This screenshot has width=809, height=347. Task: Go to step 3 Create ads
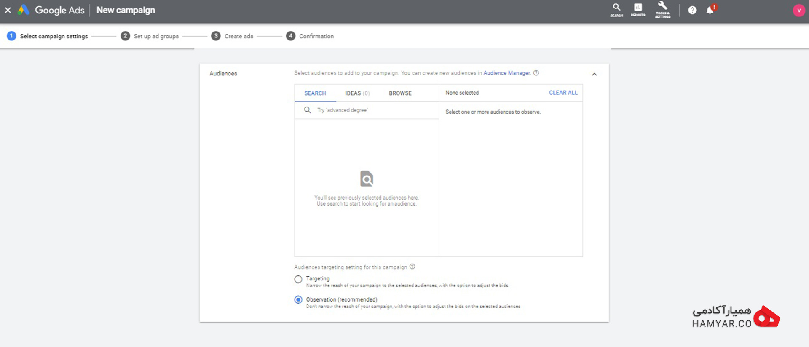[232, 36]
